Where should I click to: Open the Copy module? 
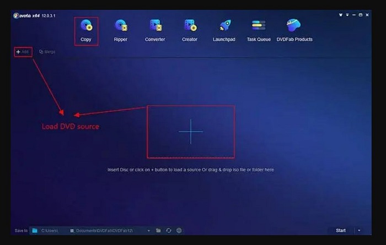pyautogui.click(x=86, y=31)
